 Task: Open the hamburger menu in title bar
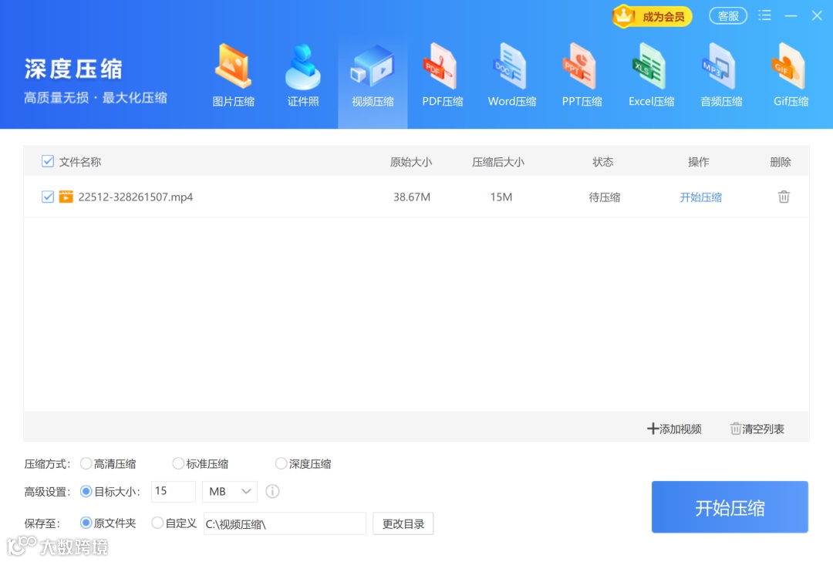click(764, 15)
